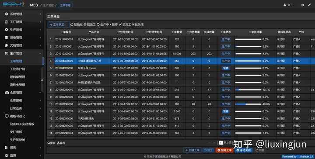315x159 pixels.
Task: Filter by 初始化 status
Action: pos(76,24)
